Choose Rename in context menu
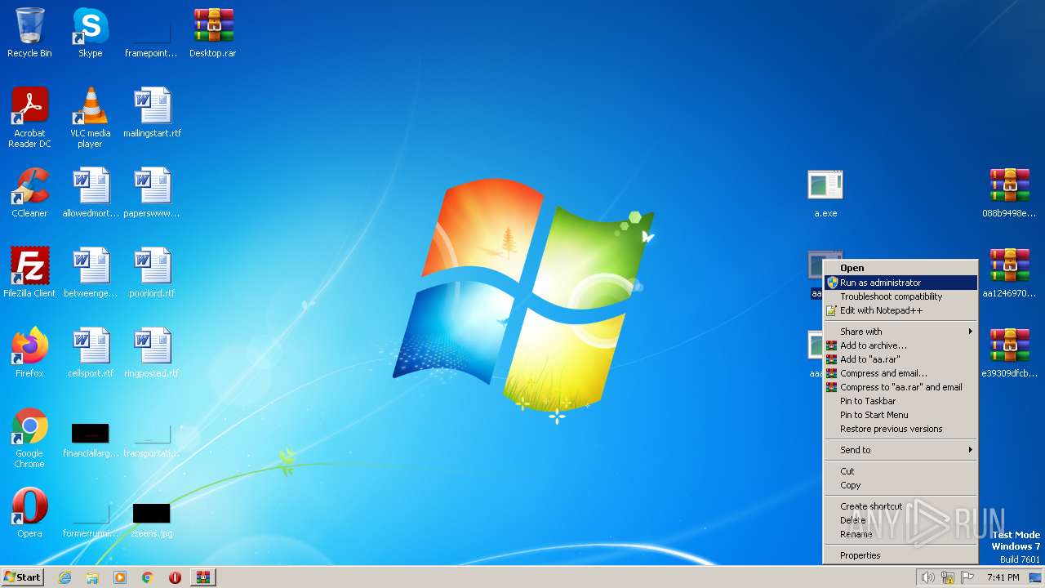This screenshot has height=588, width=1045. [x=900, y=534]
